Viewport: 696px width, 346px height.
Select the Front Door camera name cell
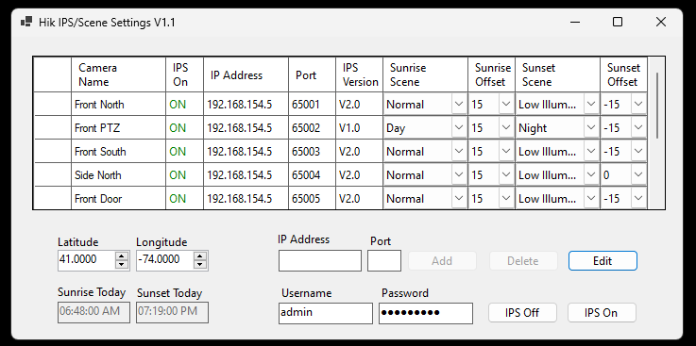(x=118, y=199)
